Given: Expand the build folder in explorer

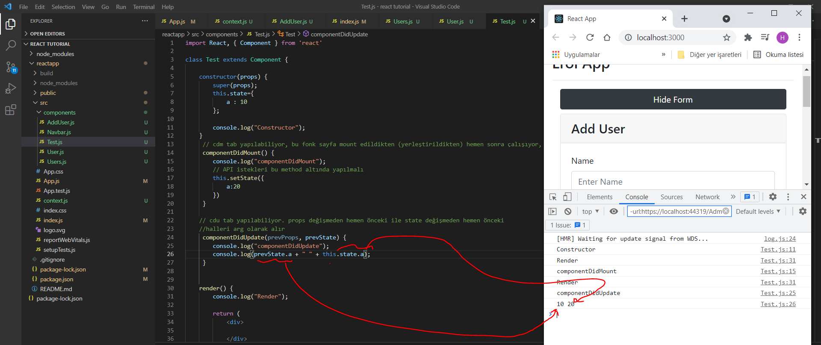Looking at the screenshot, I should click(47, 73).
